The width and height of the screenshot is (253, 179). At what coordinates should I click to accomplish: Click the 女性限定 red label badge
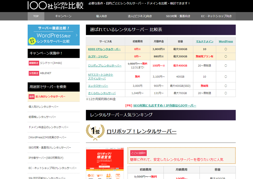[x=34, y=73]
